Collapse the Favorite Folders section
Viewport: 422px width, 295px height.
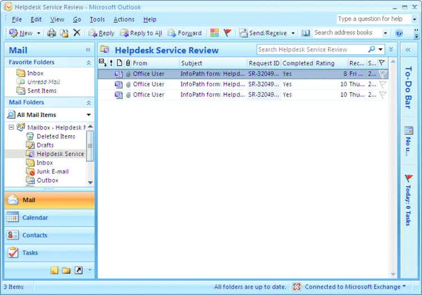point(88,62)
